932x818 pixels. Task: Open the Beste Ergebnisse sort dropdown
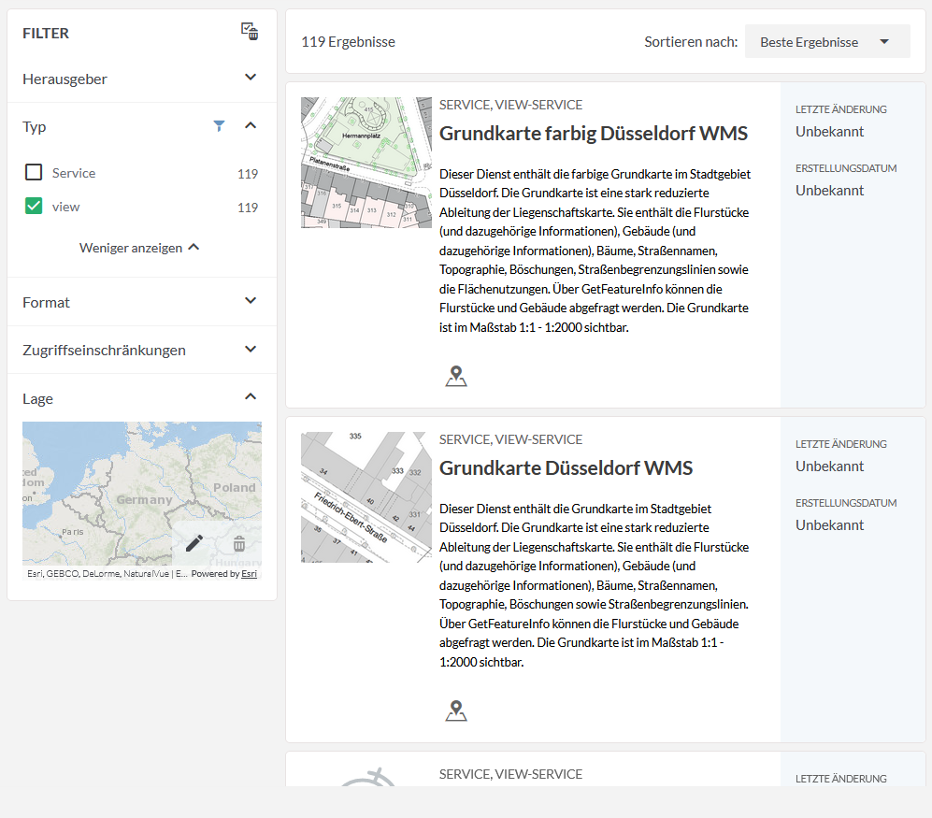point(826,42)
